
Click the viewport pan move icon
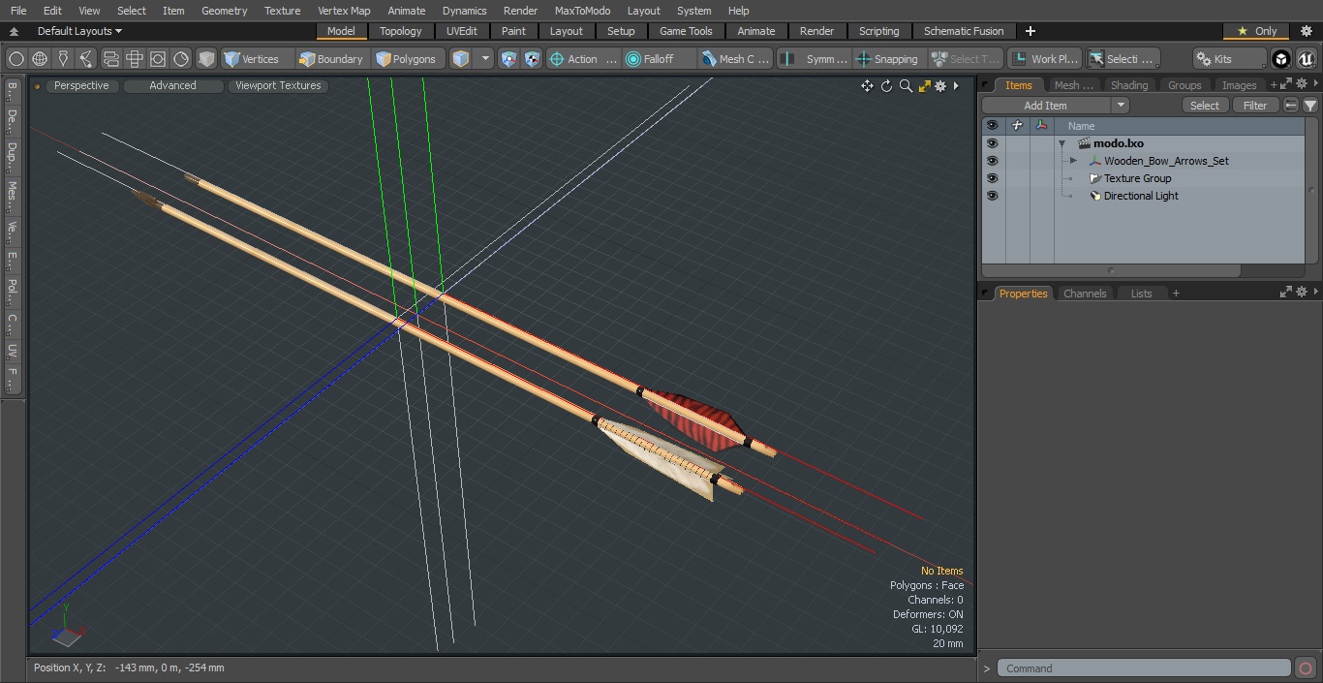click(867, 86)
